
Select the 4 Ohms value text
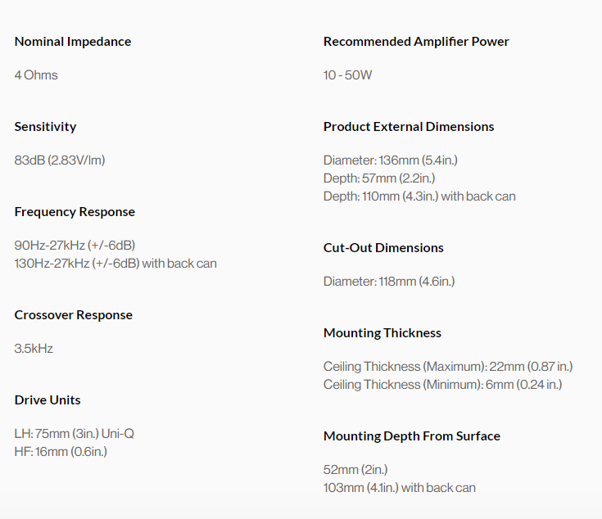click(x=36, y=74)
